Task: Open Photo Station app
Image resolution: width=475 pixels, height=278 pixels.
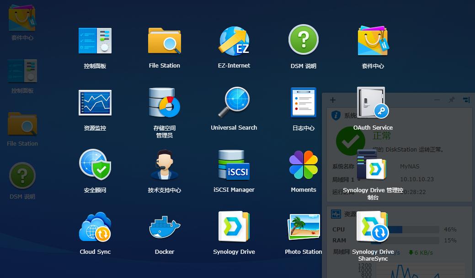Action: pyautogui.click(x=304, y=226)
